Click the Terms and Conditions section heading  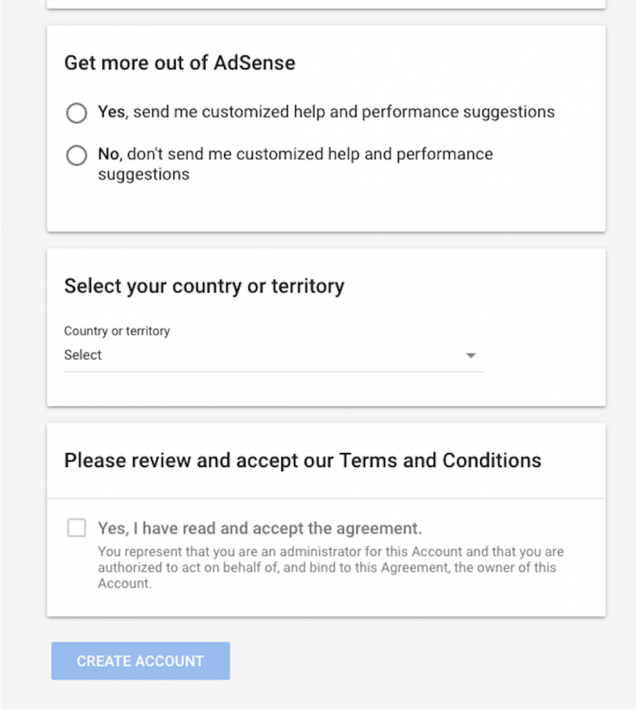(301, 460)
